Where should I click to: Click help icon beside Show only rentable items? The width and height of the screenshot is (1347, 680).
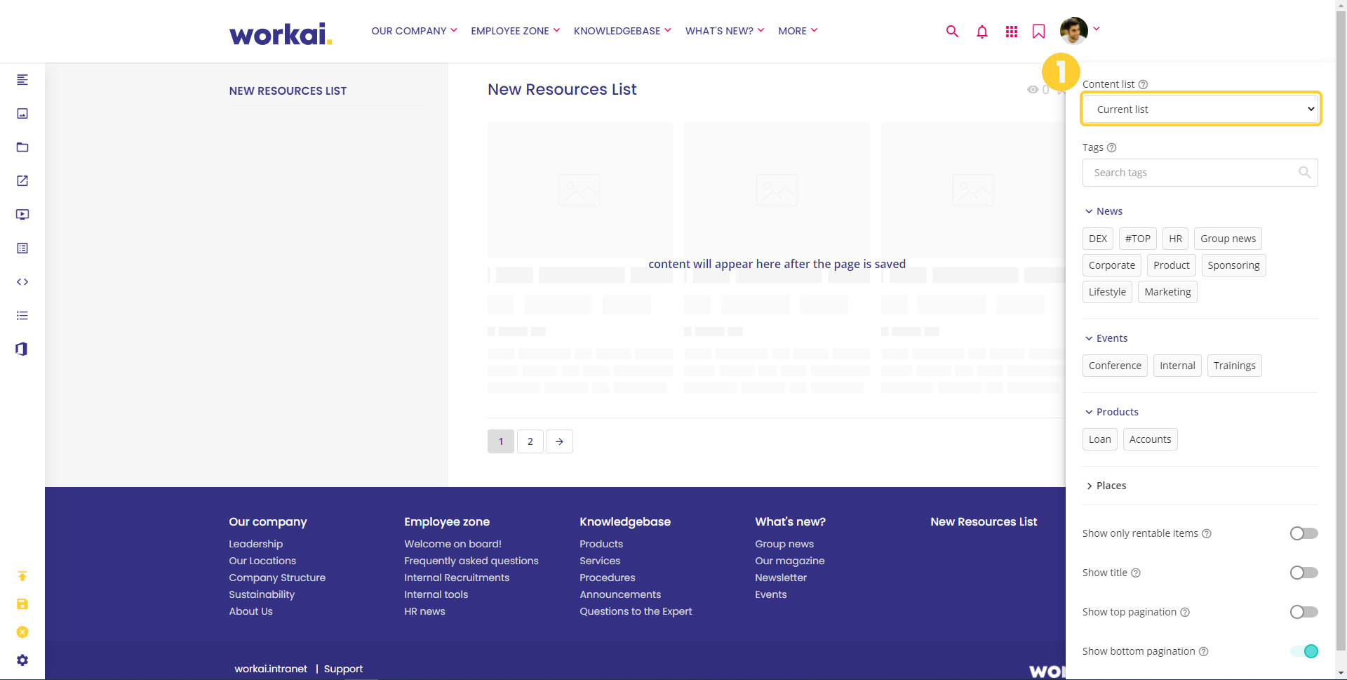[x=1207, y=533]
